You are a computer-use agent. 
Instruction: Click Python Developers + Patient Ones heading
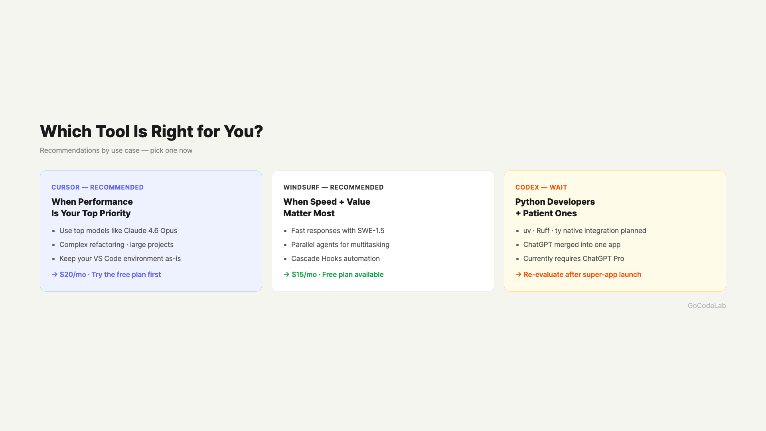(555, 208)
